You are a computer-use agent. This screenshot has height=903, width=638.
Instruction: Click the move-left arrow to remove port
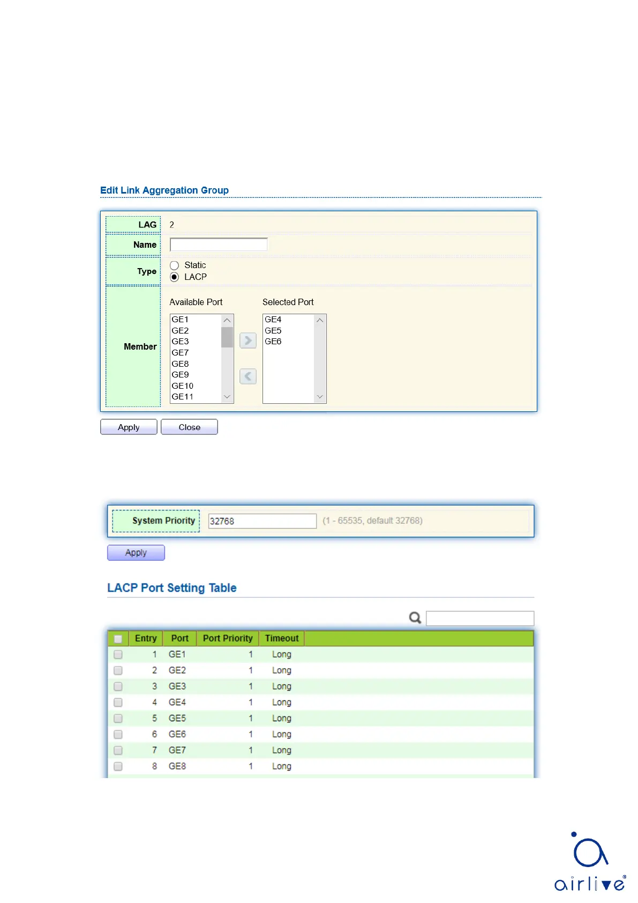pos(247,376)
